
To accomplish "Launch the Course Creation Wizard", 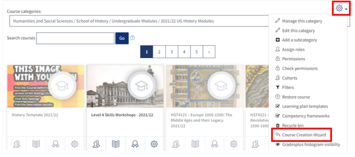I will click(x=304, y=135).
